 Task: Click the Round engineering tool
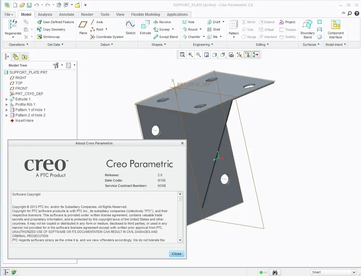click(x=190, y=29)
